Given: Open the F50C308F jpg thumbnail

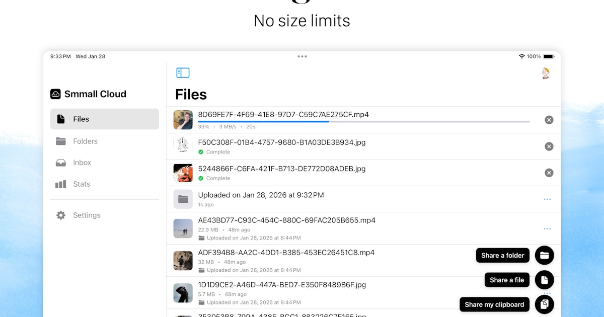Looking at the screenshot, I should point(183,146).
